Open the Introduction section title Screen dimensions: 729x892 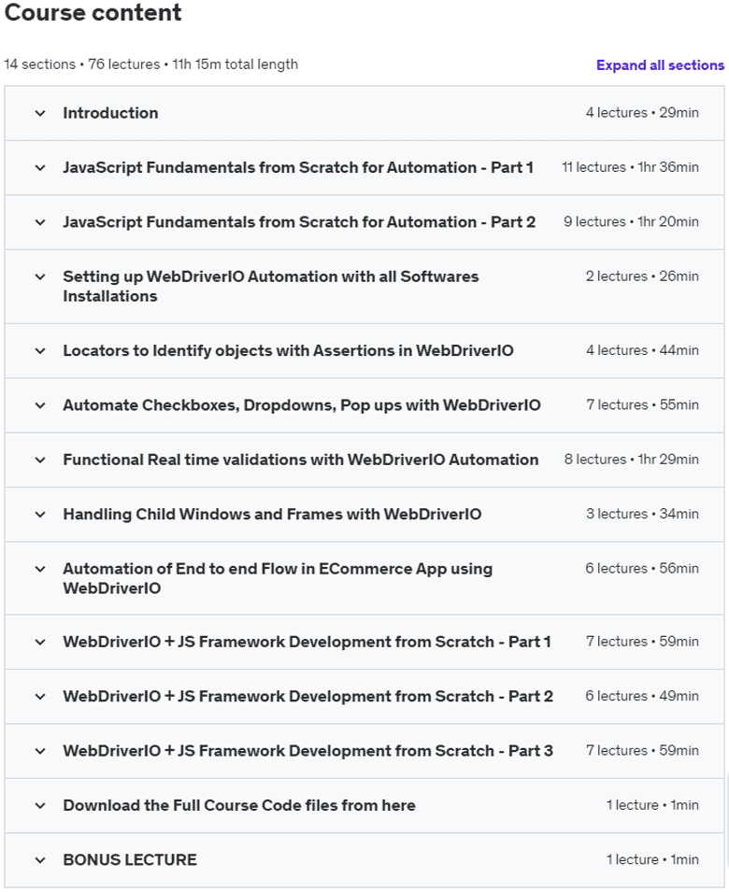point(110,113)
